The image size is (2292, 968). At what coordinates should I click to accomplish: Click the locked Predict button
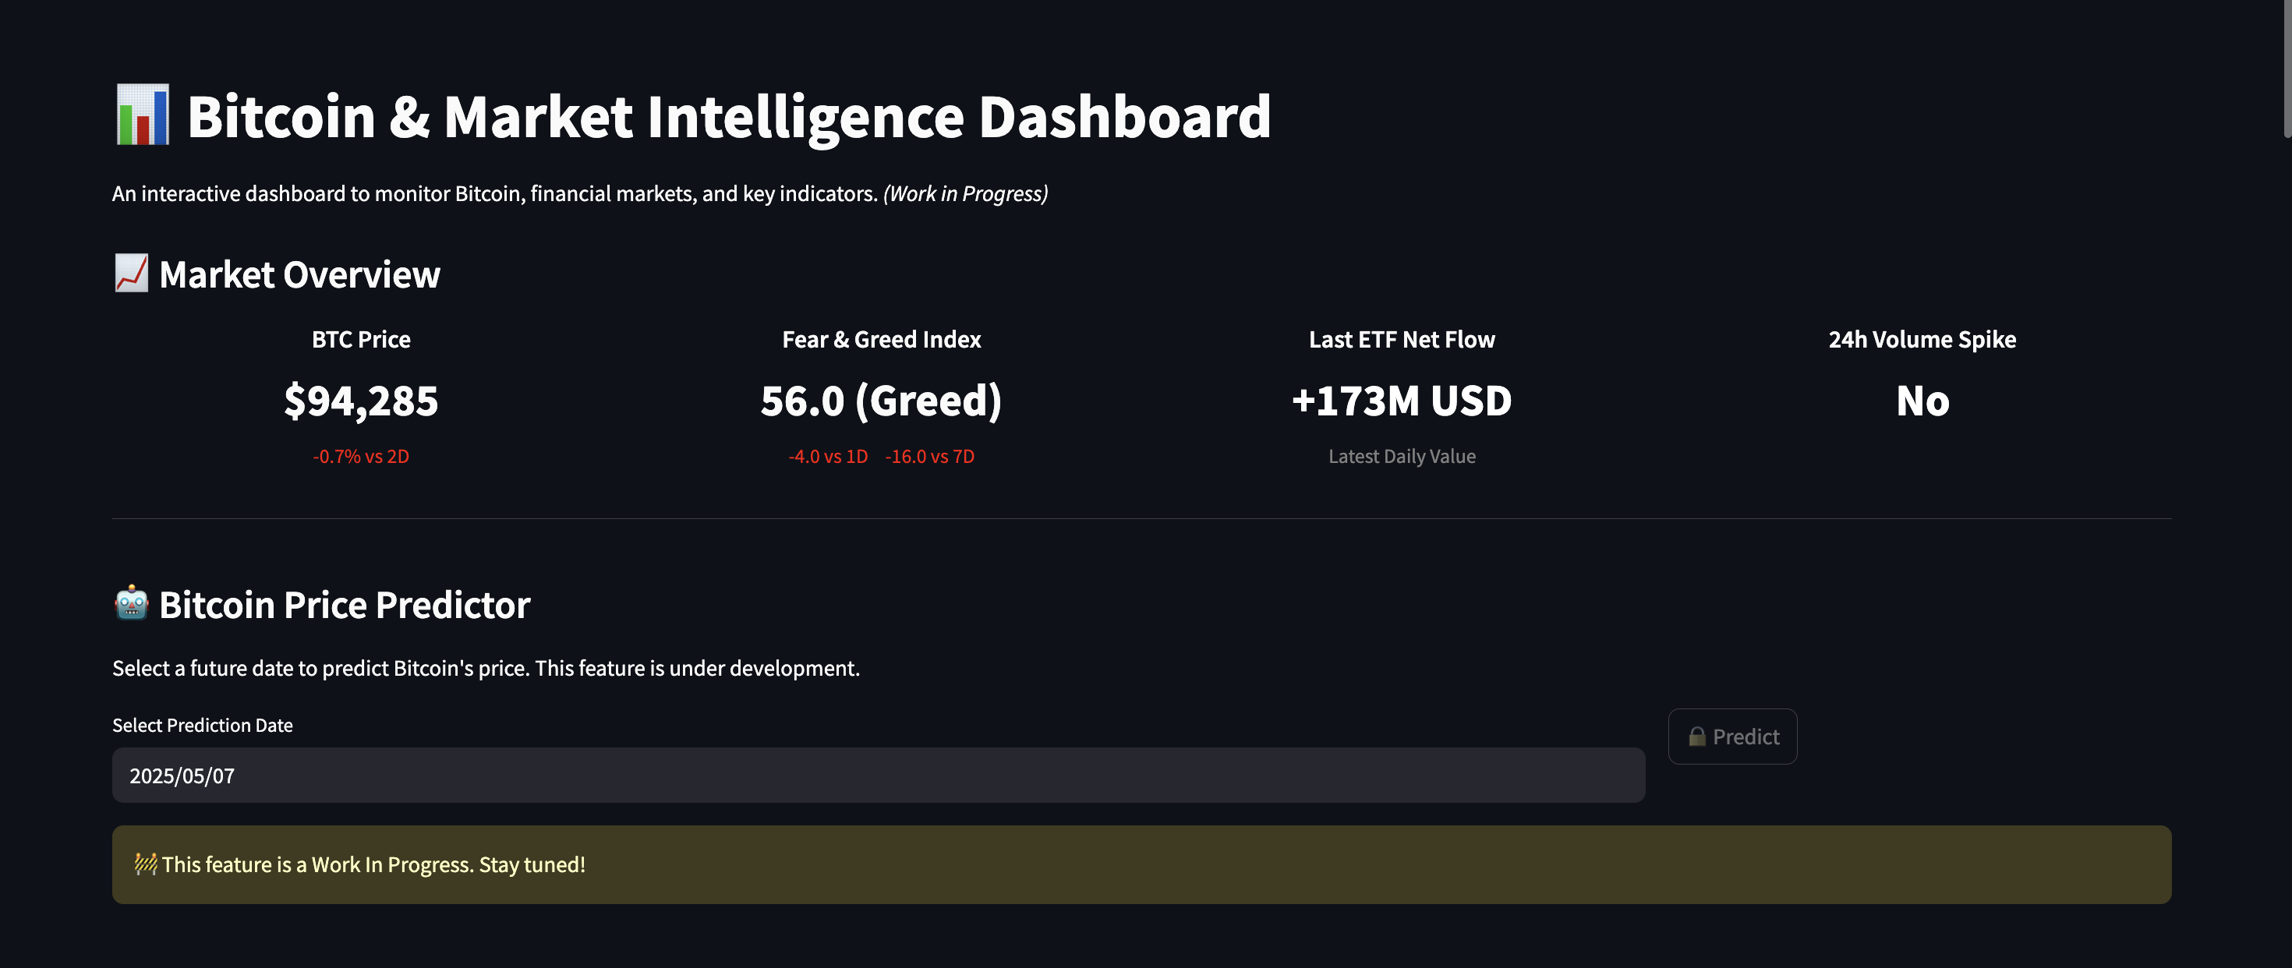pyautogui.click(x=1732, y=737)
